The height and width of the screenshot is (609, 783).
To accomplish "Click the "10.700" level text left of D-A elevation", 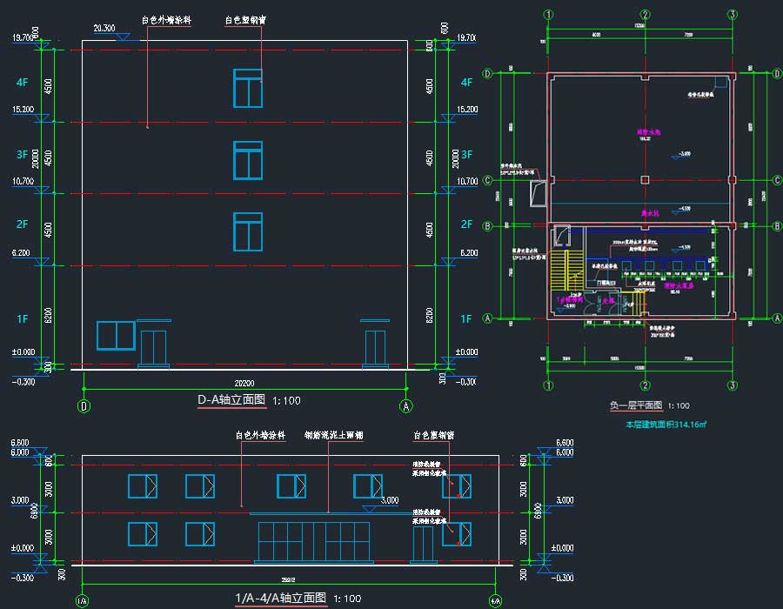I will [23, 181].
